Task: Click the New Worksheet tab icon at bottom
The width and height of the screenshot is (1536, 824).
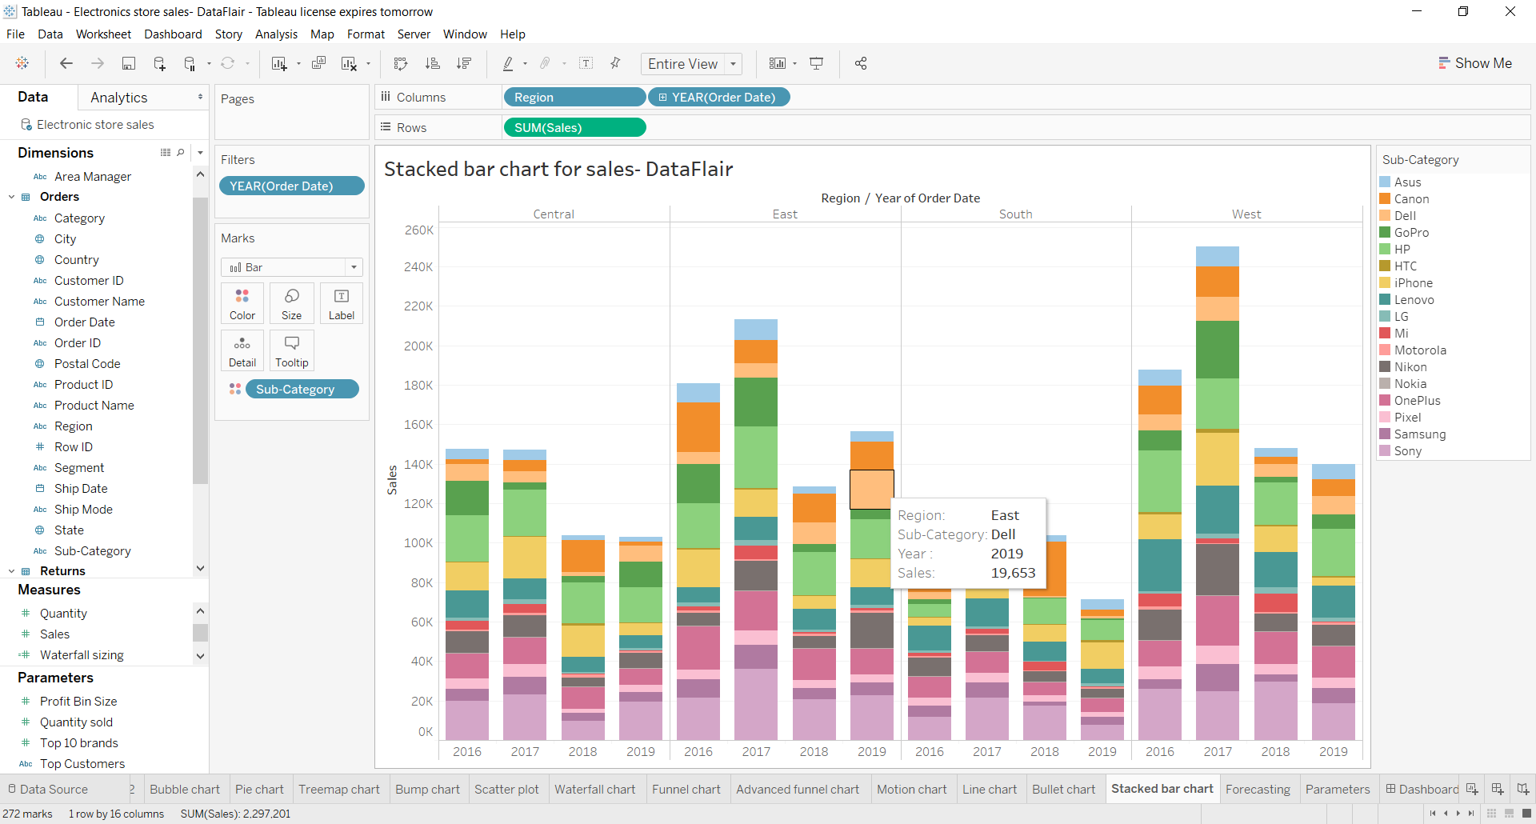Action: [1472, 790]
